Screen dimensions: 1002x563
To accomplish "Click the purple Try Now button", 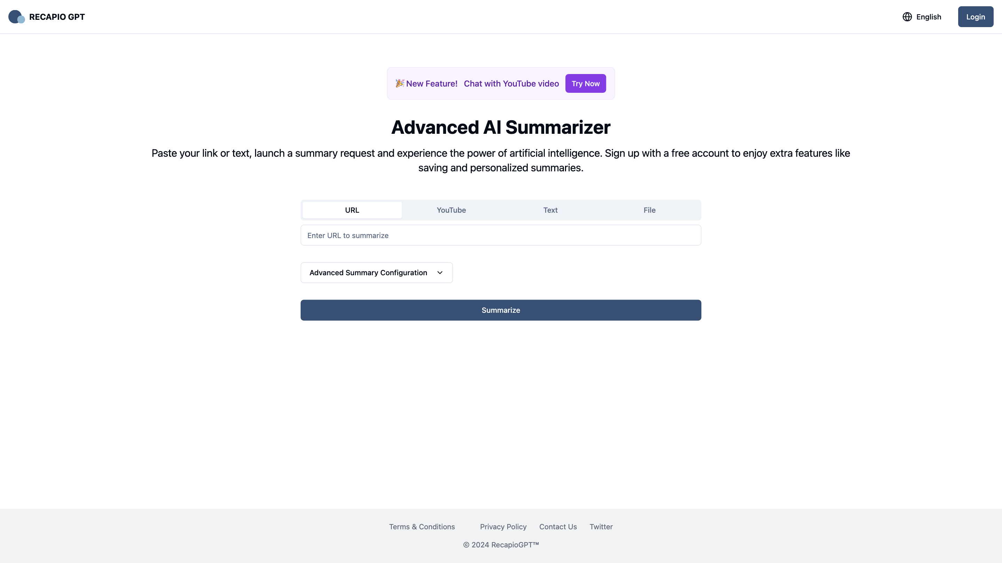I will point(586,83).
